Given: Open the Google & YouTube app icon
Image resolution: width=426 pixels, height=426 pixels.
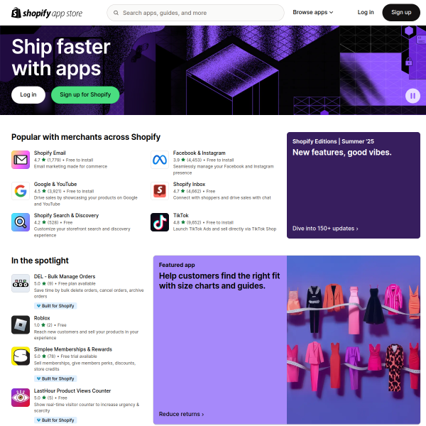Looking at the screenshot, I should coord(21,191).
